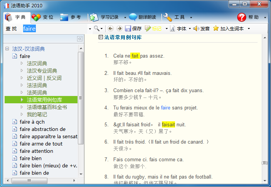
Task: Open the 学习记录 dropdown arrow
Action: pyautogui.click(x=125, y=17)
